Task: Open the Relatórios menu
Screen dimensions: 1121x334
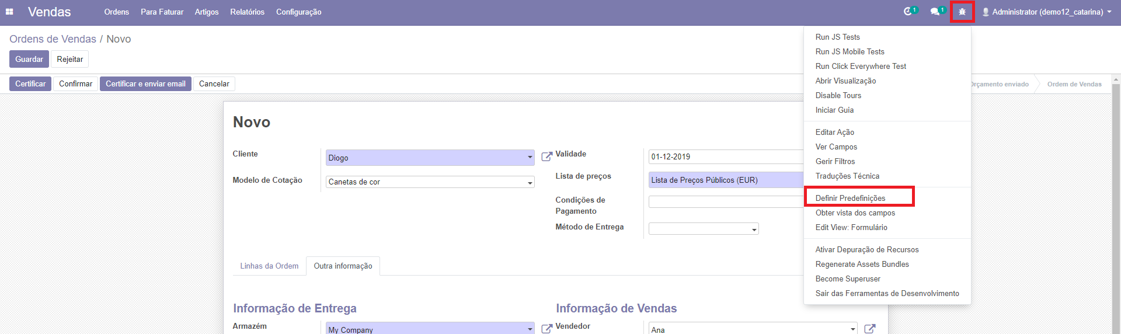Action: click(x=247, y=12)
